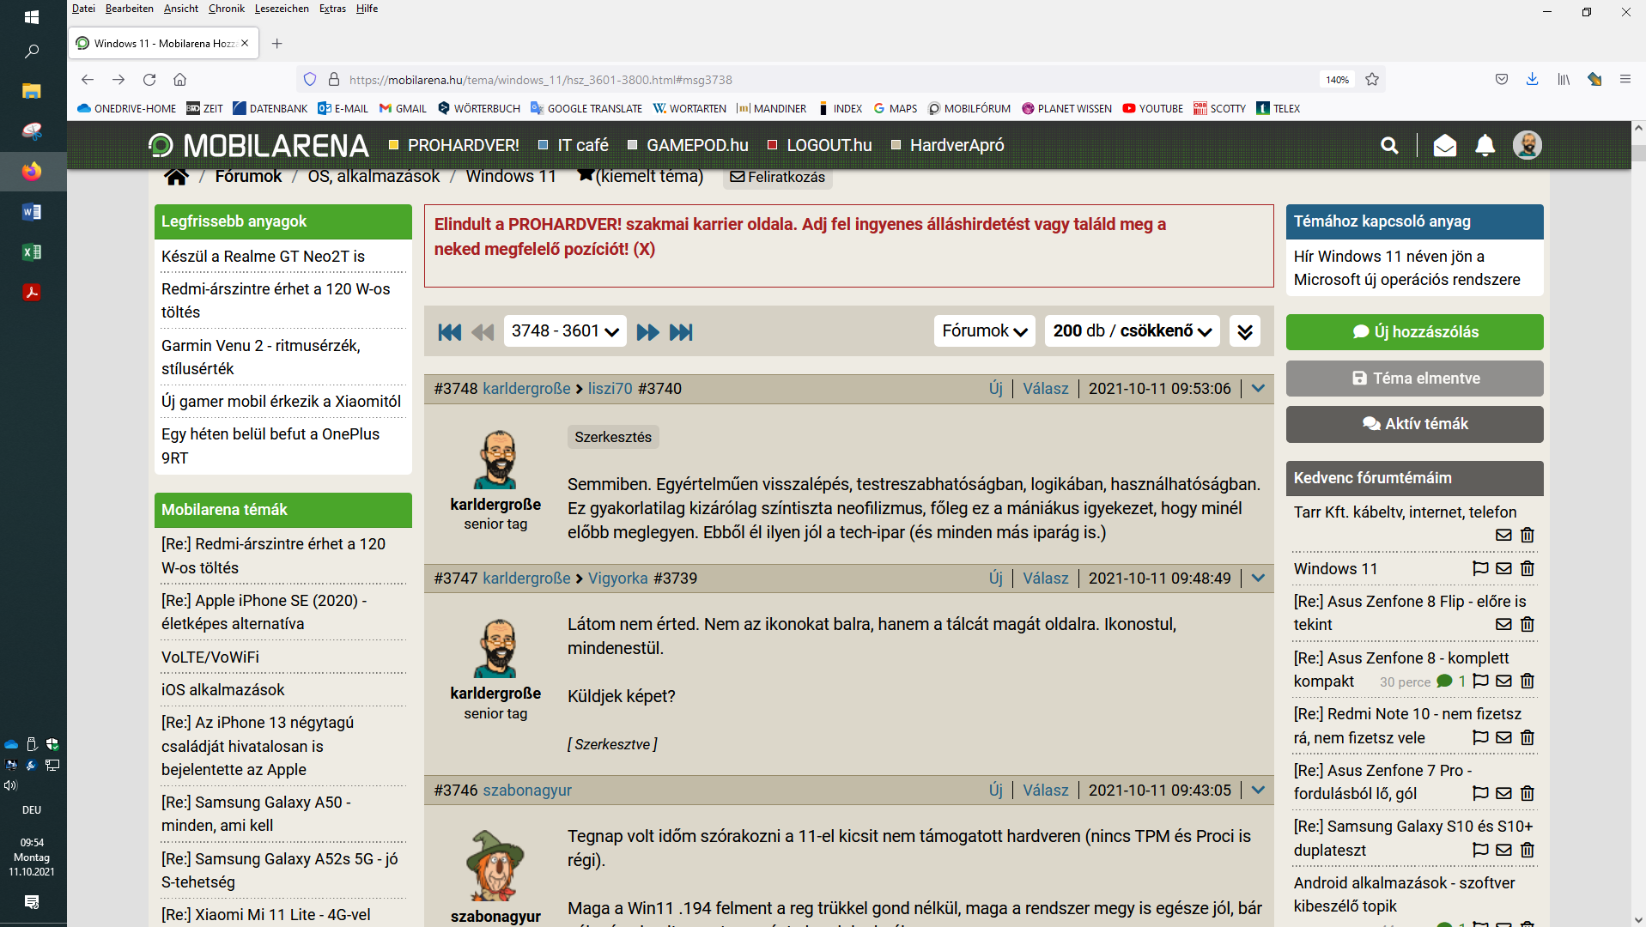Save page to Pocket icon
Image resolution: width=1646 pixels, height=927 pixels.
pos(1501,79)
